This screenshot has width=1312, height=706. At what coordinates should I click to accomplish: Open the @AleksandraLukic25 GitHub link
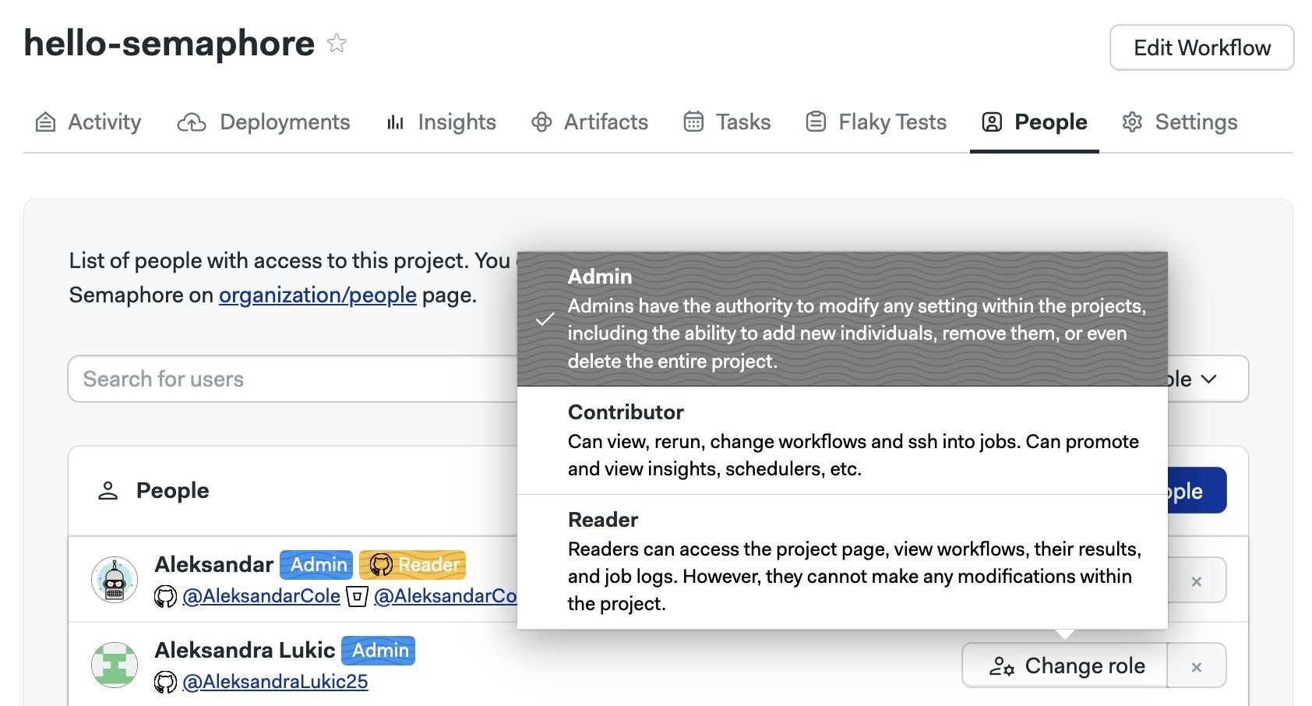[275, 682]
